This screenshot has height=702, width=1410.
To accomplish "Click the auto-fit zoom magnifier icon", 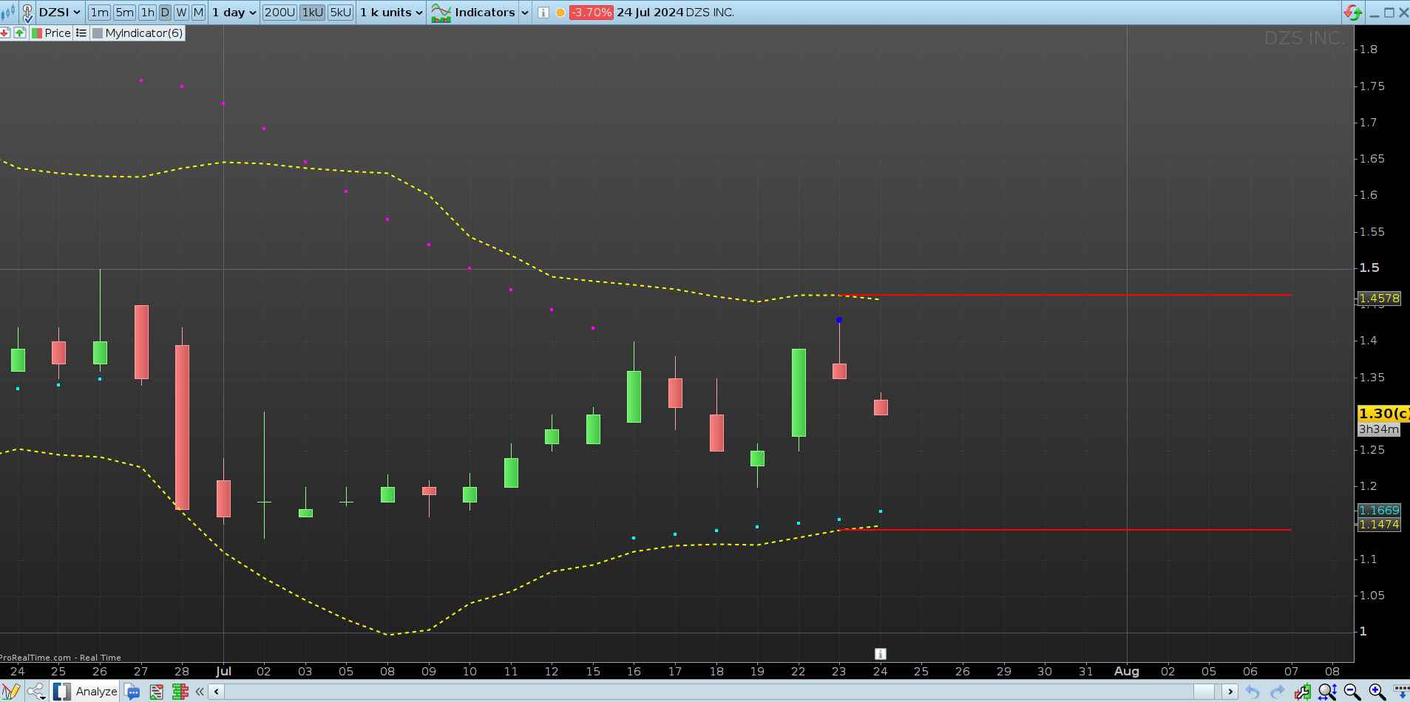I will click(1328, 692).
